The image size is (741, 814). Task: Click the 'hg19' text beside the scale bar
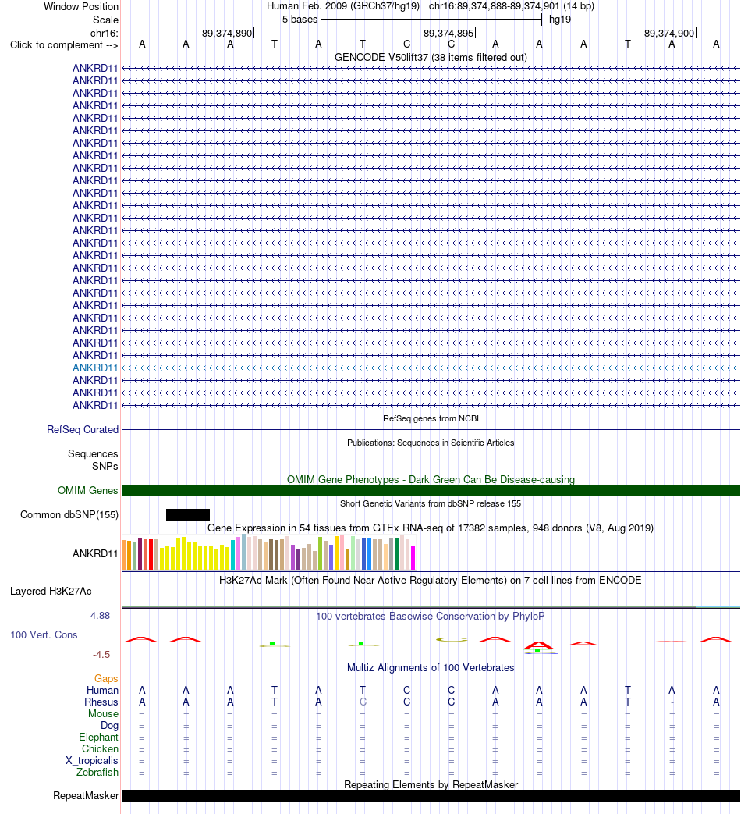tap(560, 20)
